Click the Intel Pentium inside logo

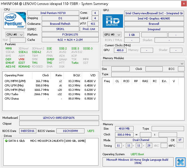(x=15, y=21)
